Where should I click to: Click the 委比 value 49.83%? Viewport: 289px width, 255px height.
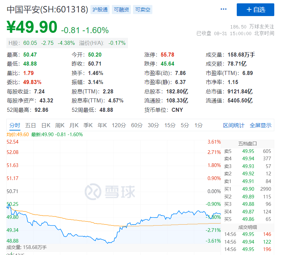pyautogui.click(x=32, y=82)
